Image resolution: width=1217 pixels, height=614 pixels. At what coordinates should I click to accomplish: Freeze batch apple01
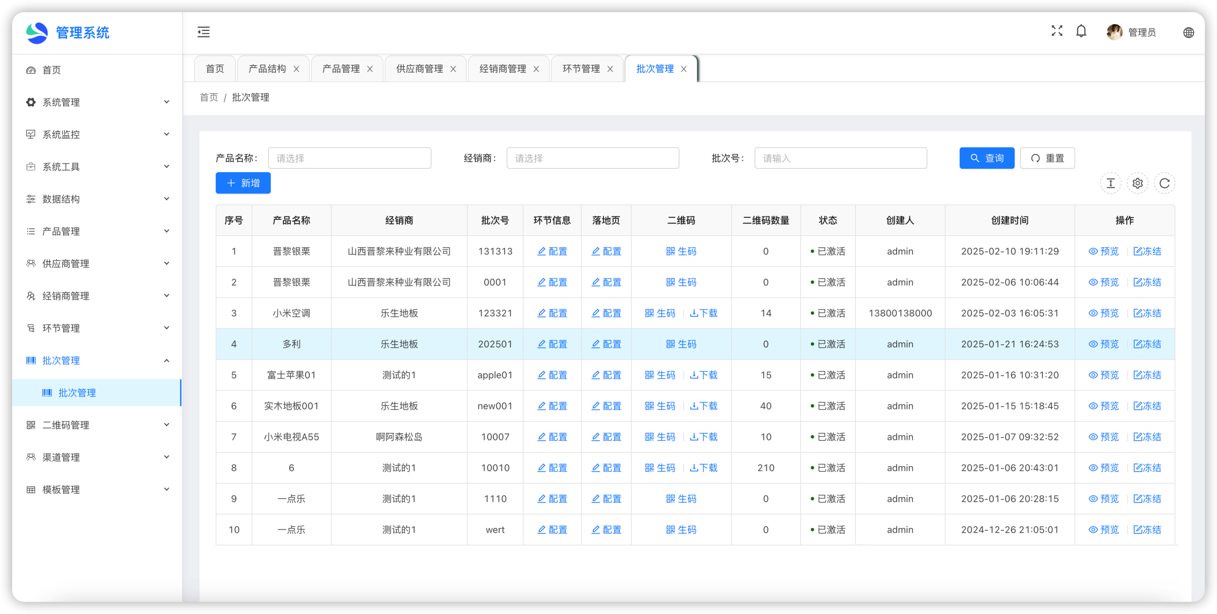1147,375
